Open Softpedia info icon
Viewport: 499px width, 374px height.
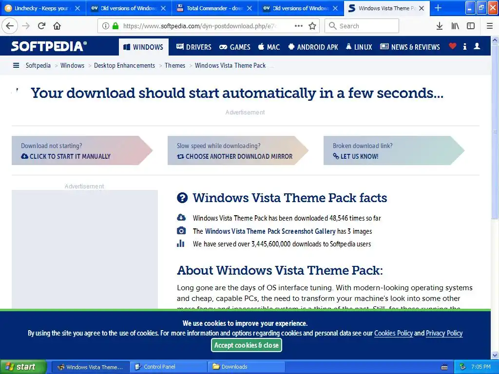pyautogui.click(x=465, y=46)
